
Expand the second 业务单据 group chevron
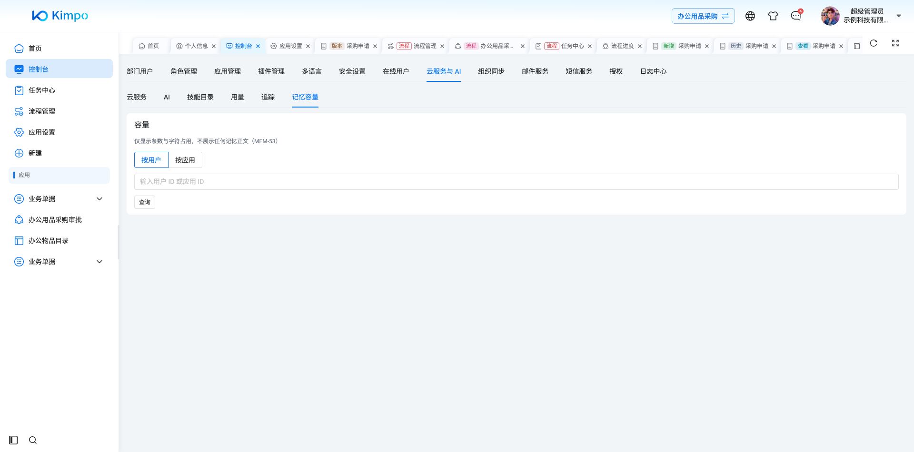pyautogui.click(x=99, y=262)
